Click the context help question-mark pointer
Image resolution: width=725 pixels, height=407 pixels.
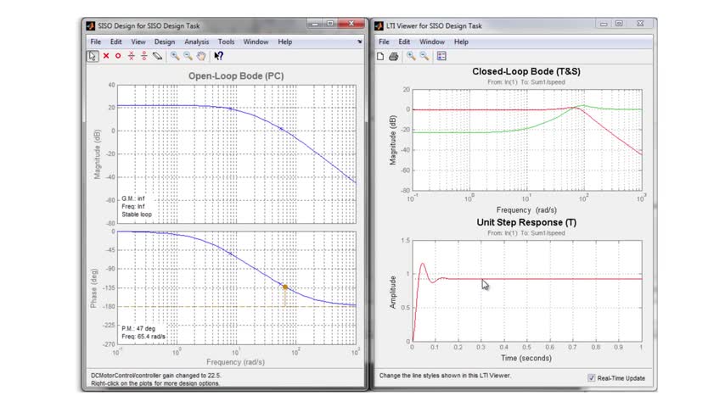coord(218,56)
